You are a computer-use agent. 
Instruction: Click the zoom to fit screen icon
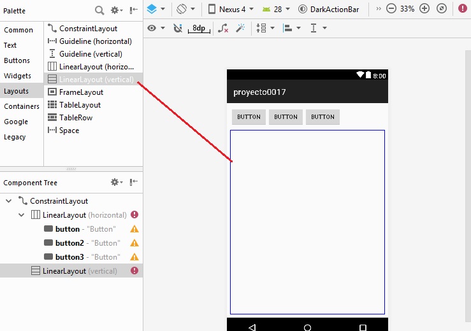tap(442, 9)
